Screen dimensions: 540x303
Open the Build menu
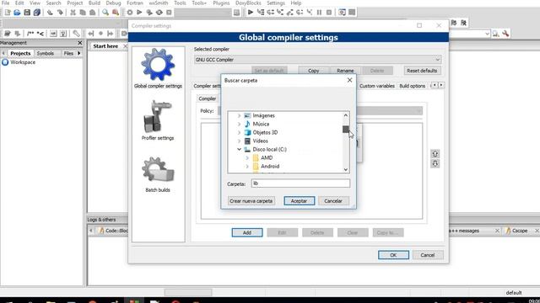click(94, 3)
